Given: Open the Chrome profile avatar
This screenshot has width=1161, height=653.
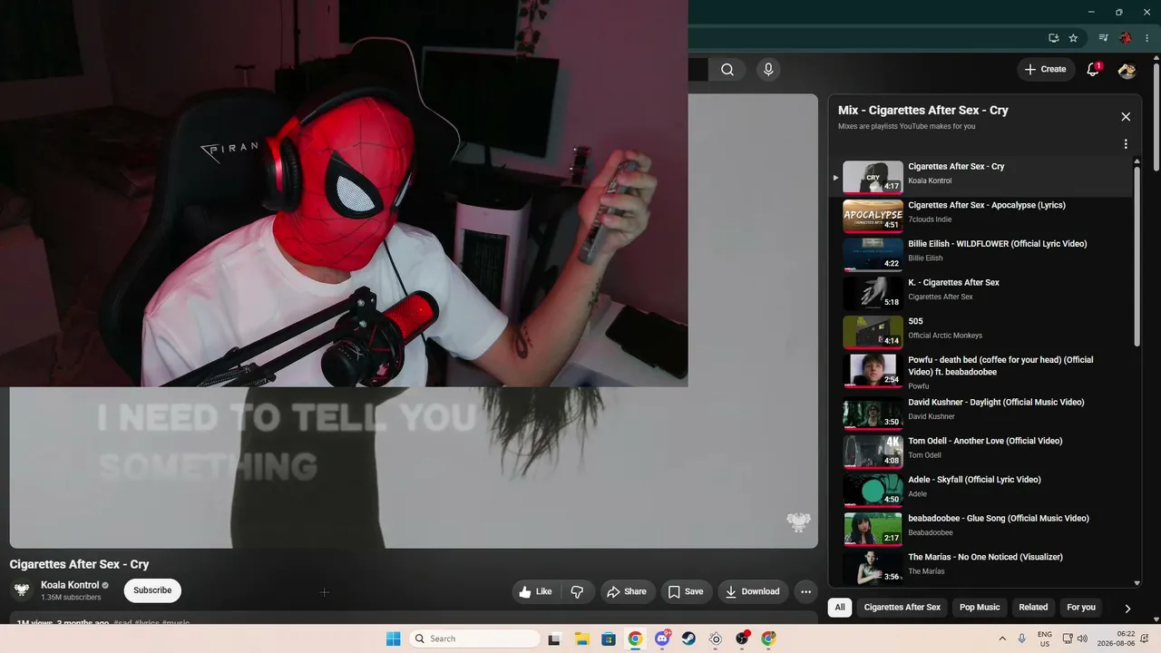Looking at the screenshot, I should pos(1126,38).
